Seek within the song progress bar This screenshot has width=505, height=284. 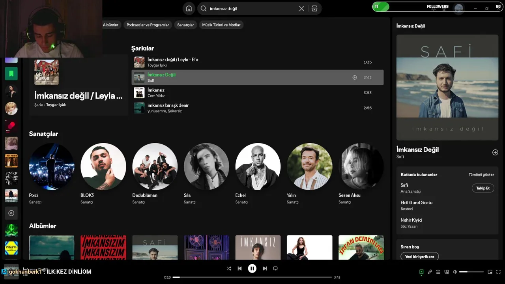tap(252, 277)
